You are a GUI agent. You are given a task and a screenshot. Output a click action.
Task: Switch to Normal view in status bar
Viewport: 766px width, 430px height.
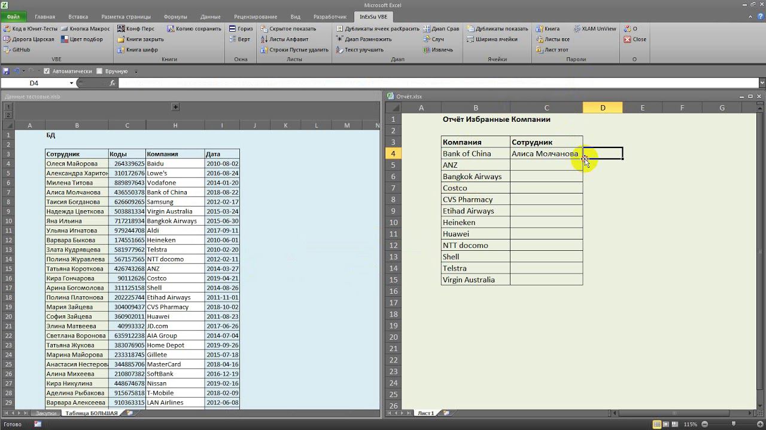[x=657, y=424]
